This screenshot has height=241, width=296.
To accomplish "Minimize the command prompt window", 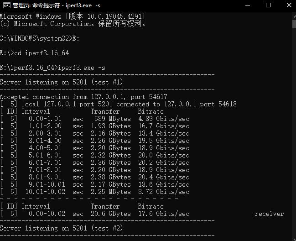I will [x=248, y=5].
